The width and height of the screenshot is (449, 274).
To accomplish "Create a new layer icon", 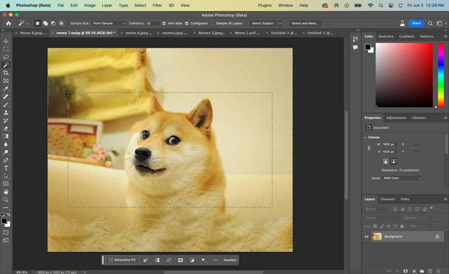I will 430,271.
